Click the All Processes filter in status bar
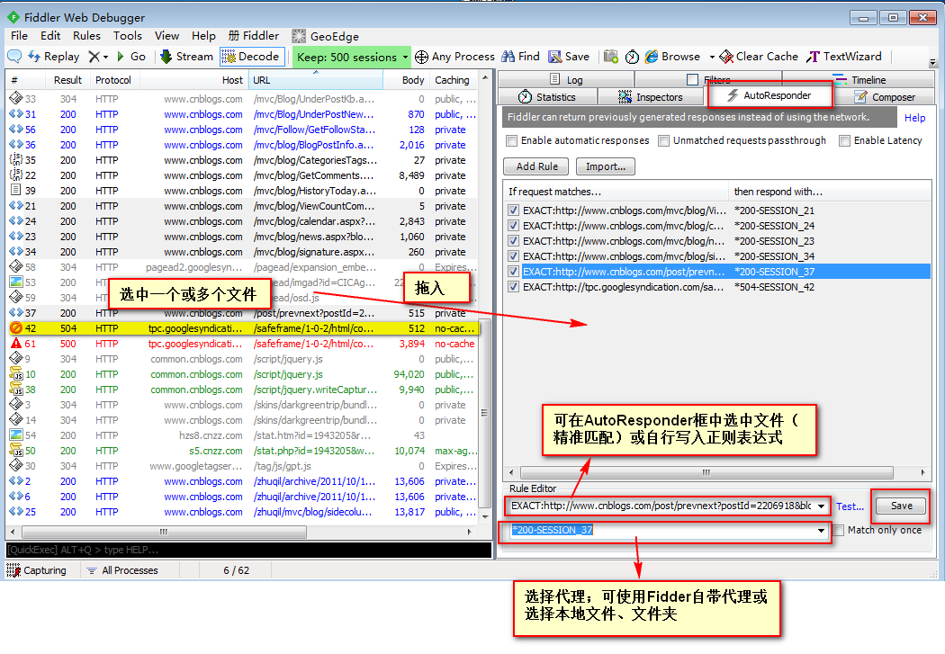The image size is (945, 654). 122,570
